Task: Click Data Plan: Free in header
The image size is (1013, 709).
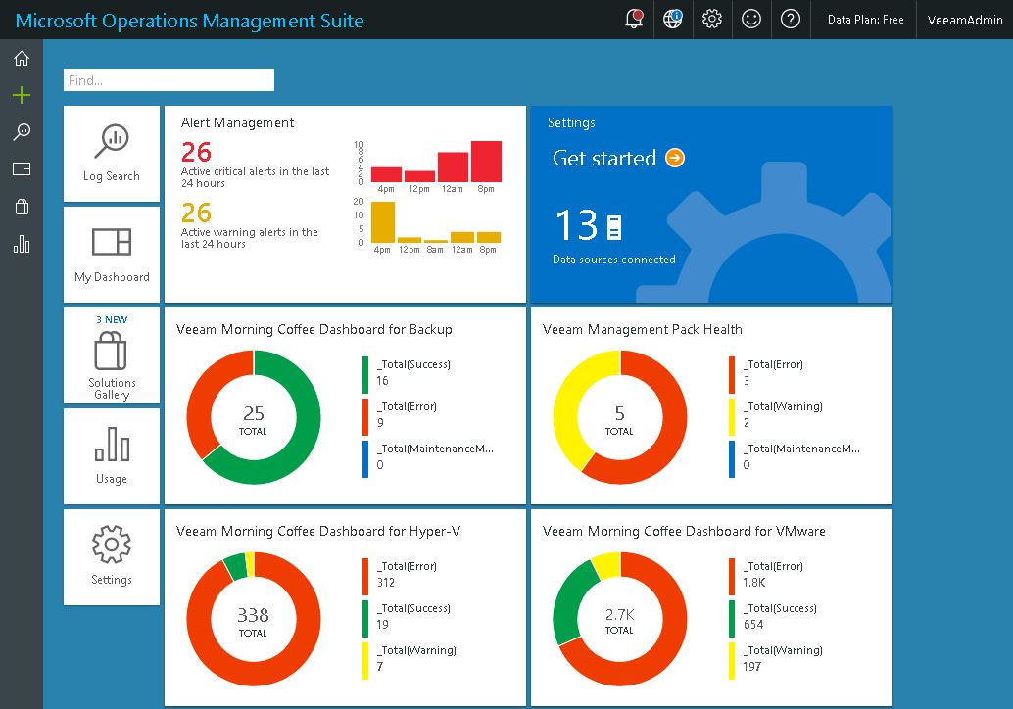Action: pos(865,20)
